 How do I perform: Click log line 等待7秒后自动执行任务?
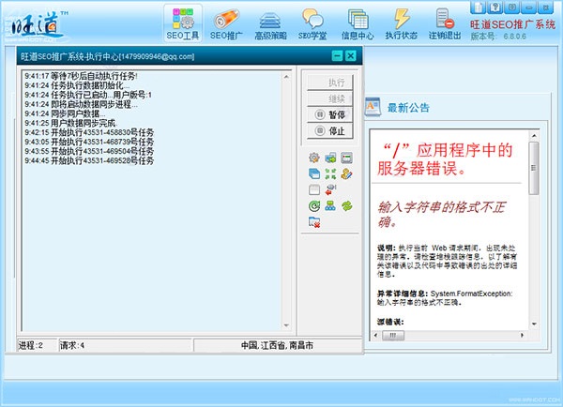click(81, 76)
